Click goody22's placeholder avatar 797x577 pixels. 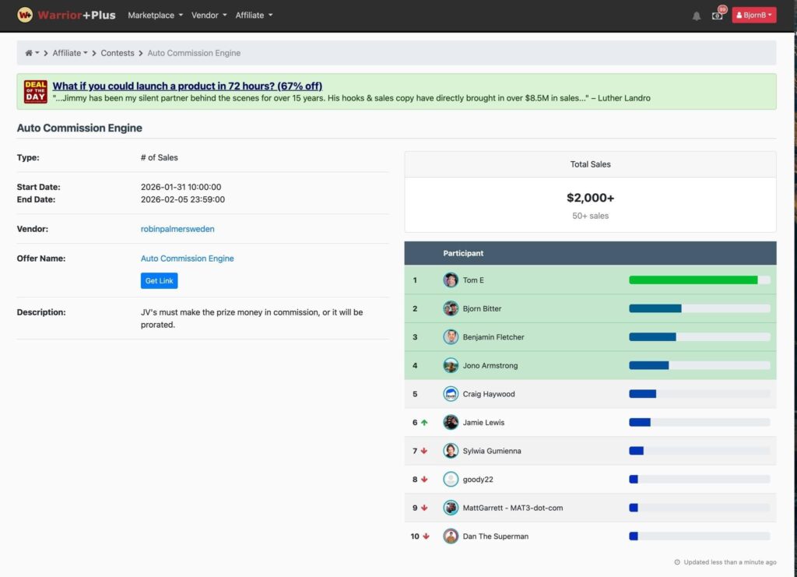pos(451,480)
